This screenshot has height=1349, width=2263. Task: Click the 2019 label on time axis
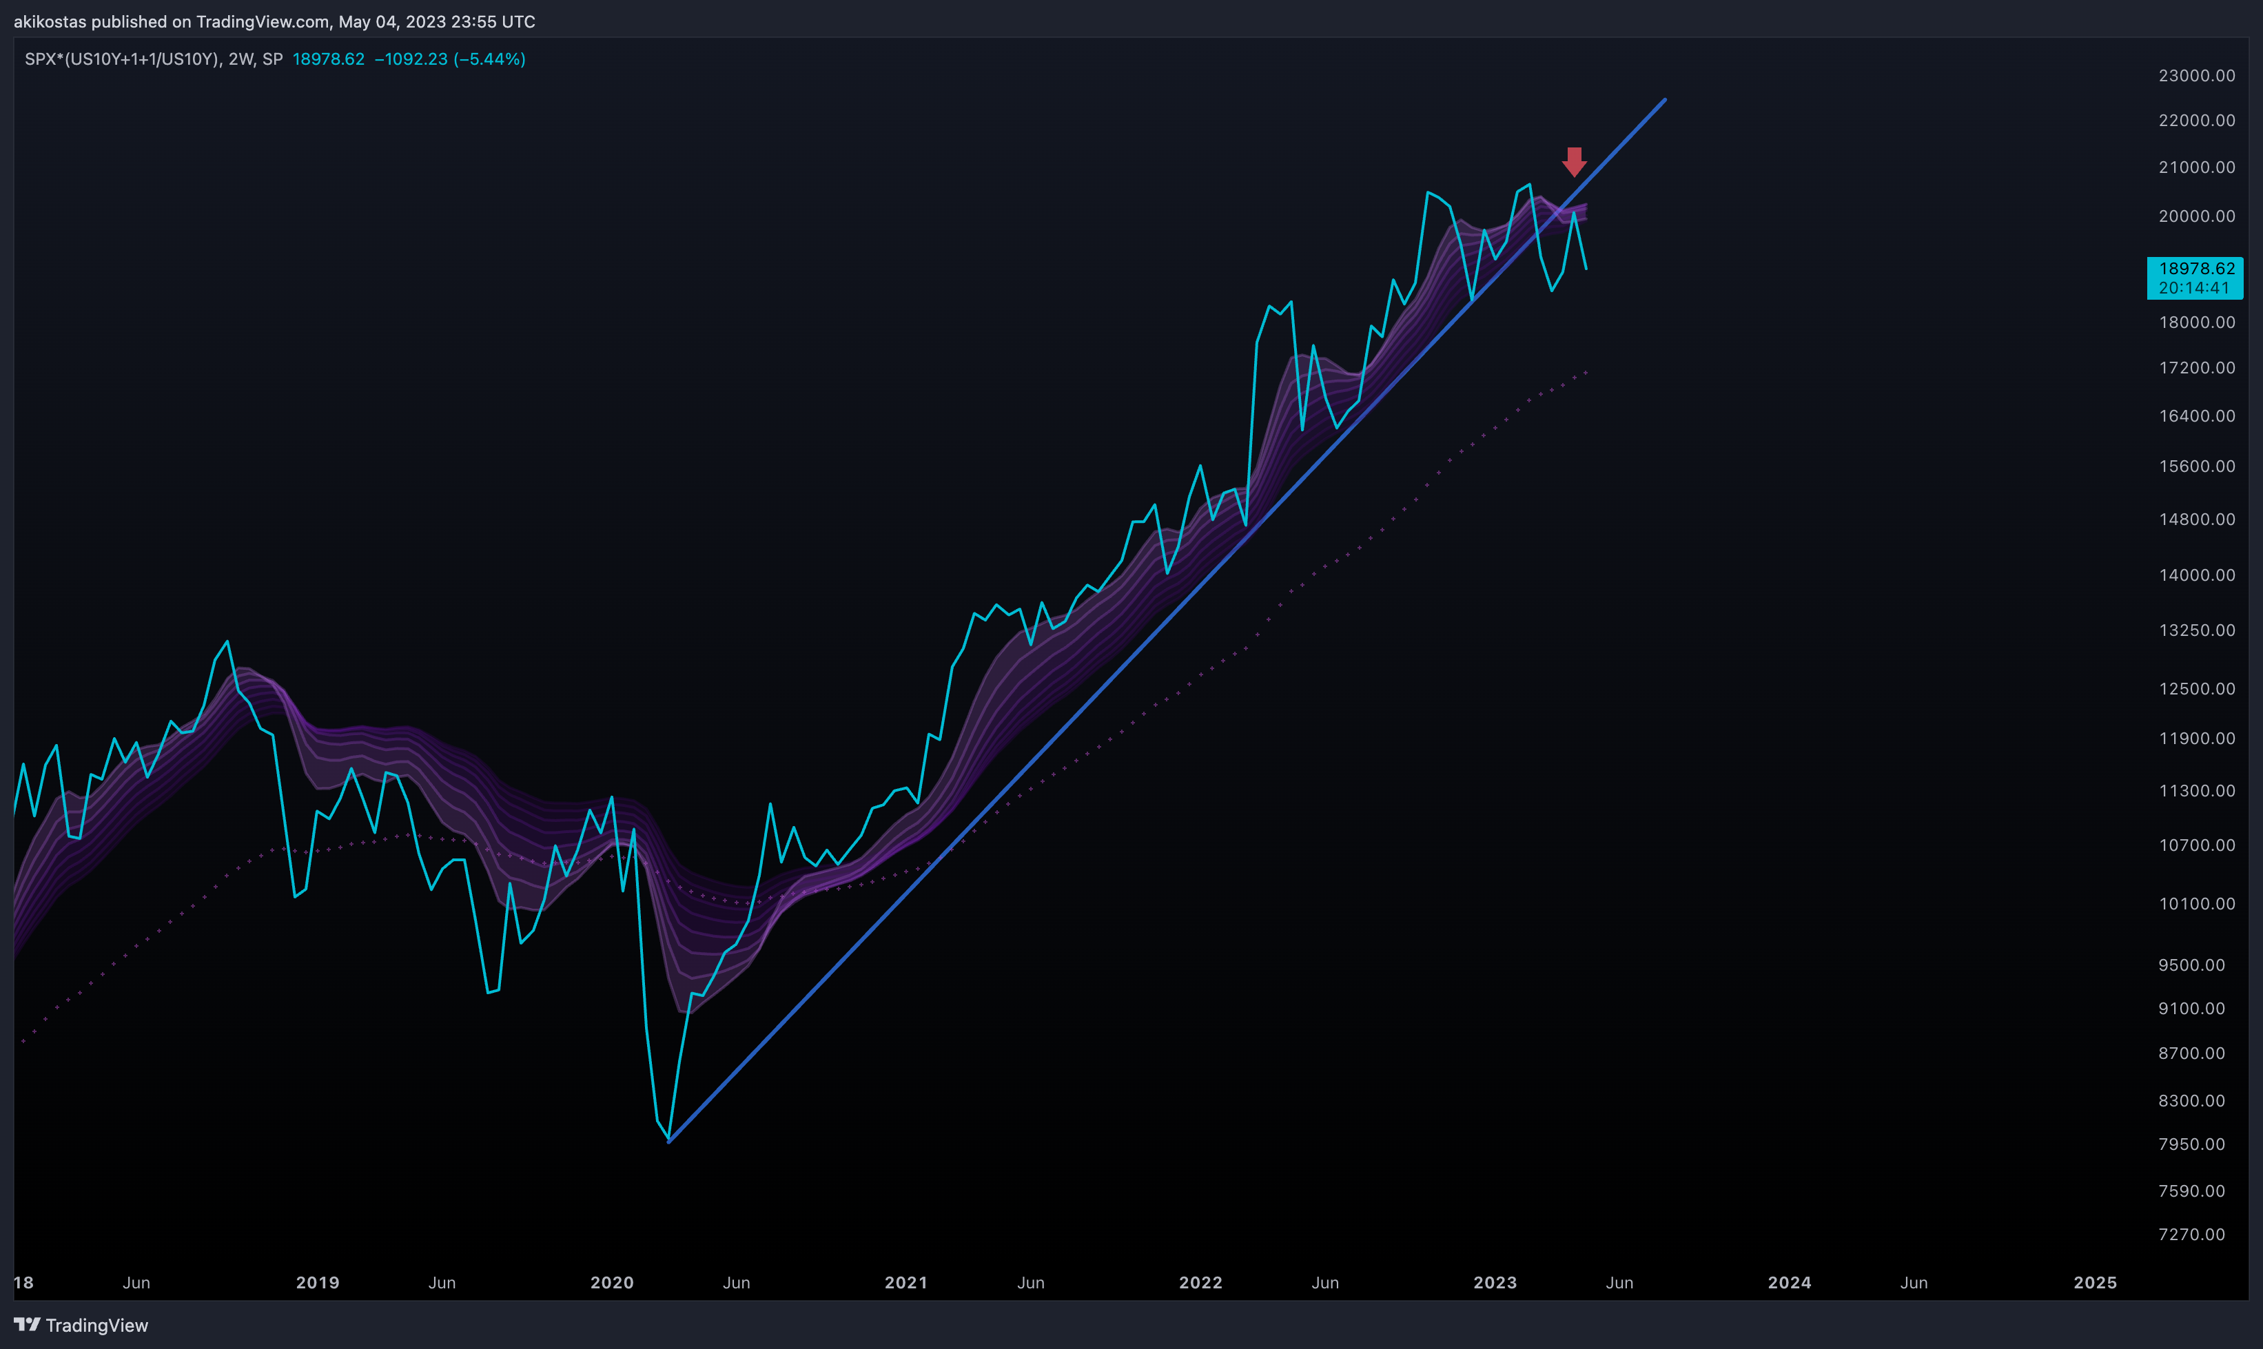(317, 1283)
